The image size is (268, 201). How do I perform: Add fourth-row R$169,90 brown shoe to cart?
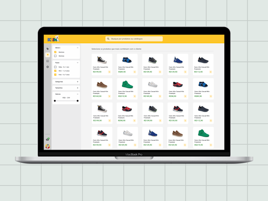click(185, 145)
